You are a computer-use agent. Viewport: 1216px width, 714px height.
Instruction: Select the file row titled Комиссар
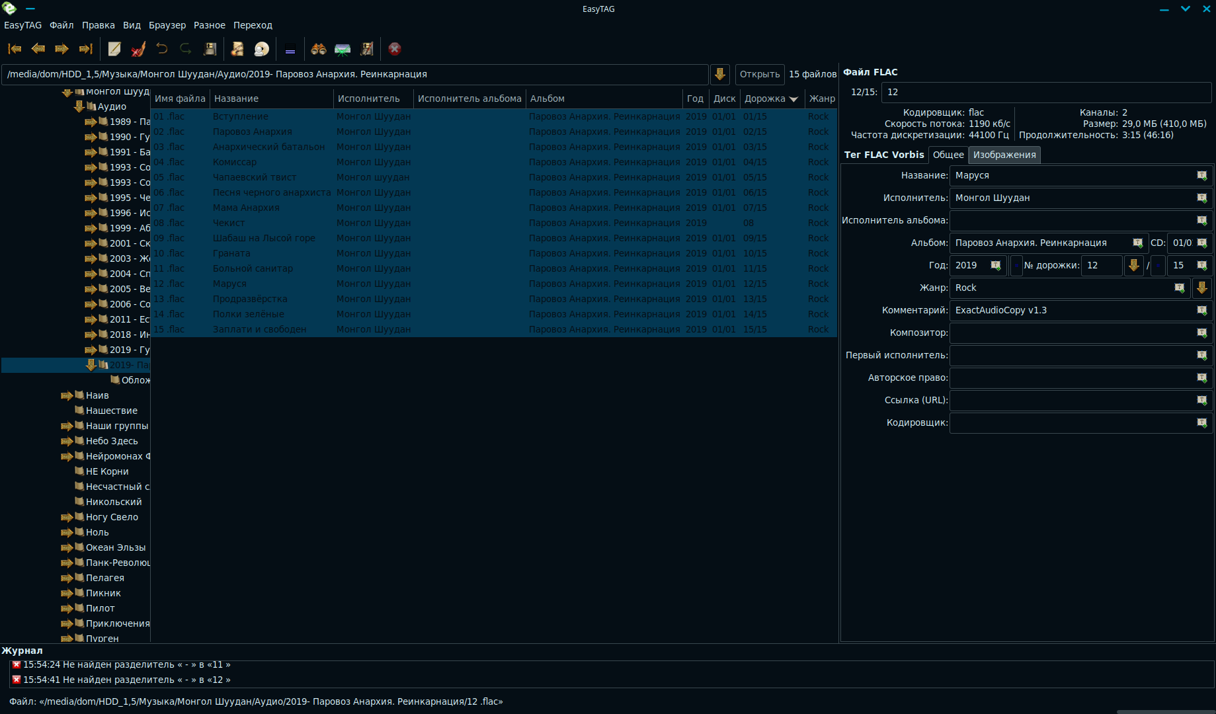[x=494, y=162]
